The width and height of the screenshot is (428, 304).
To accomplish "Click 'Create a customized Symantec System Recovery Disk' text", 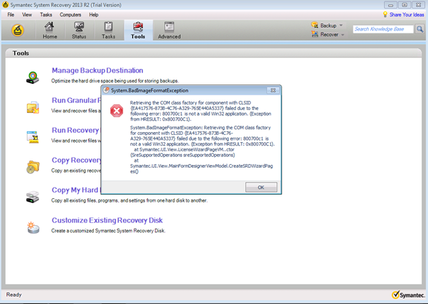I will click(x=108, y=231).
